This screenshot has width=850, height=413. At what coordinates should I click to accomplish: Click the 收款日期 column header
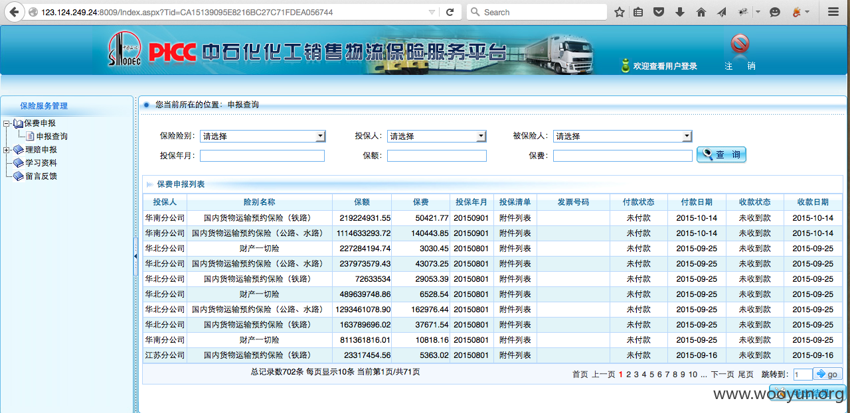(813, 202)
